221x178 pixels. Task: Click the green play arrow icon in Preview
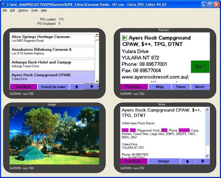[x=124, y=38]
